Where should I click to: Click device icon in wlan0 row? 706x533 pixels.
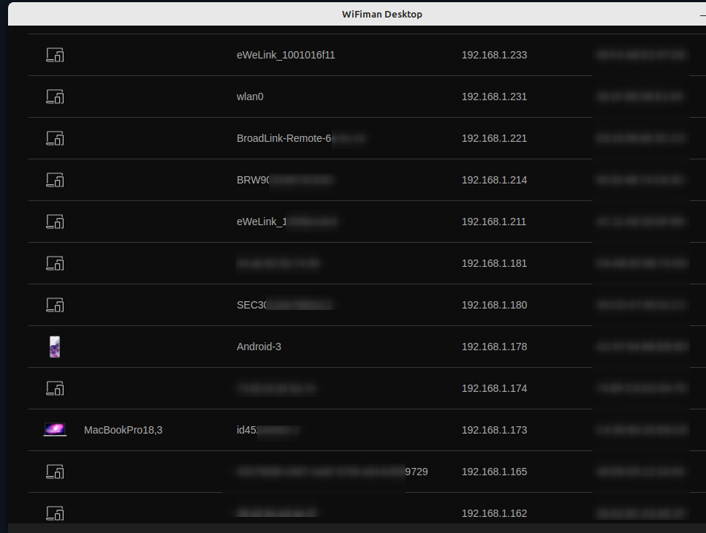click(x=55, y=97)
